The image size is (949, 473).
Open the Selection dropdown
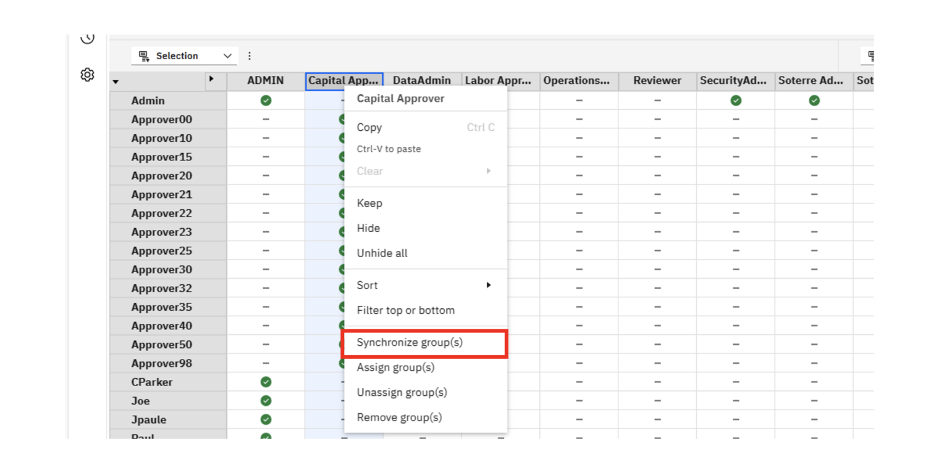(184, 56)
